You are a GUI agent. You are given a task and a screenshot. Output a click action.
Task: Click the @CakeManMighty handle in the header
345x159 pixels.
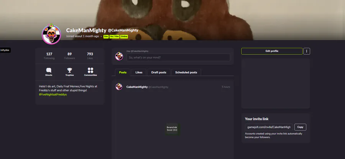click(x=123, y=30)
